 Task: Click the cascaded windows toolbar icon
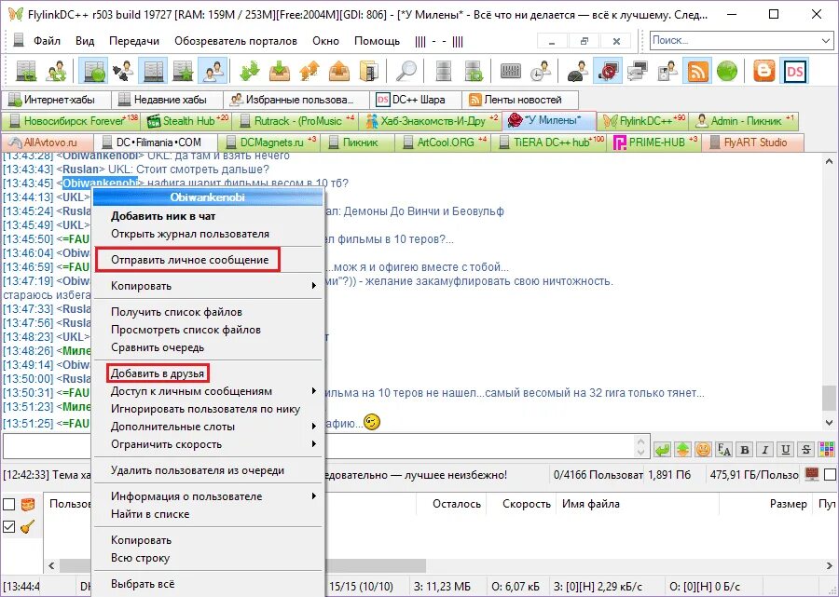638,71
